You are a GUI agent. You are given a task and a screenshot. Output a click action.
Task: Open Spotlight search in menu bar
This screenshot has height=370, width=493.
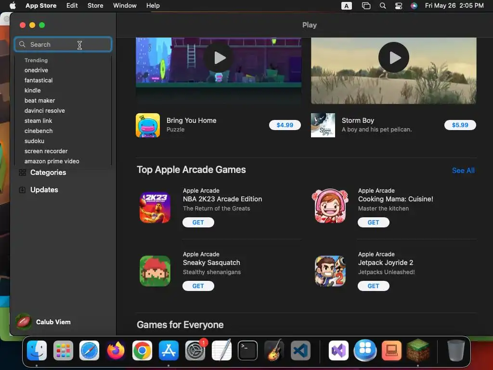tap(383, 6)
